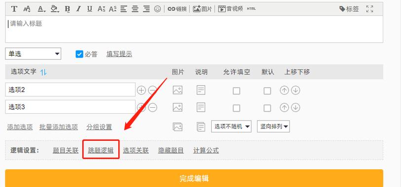Image resolution: width=401 pixels, height=187 pixels.
Task: Add an option after 选项2
Action: (x=141, y=91)
